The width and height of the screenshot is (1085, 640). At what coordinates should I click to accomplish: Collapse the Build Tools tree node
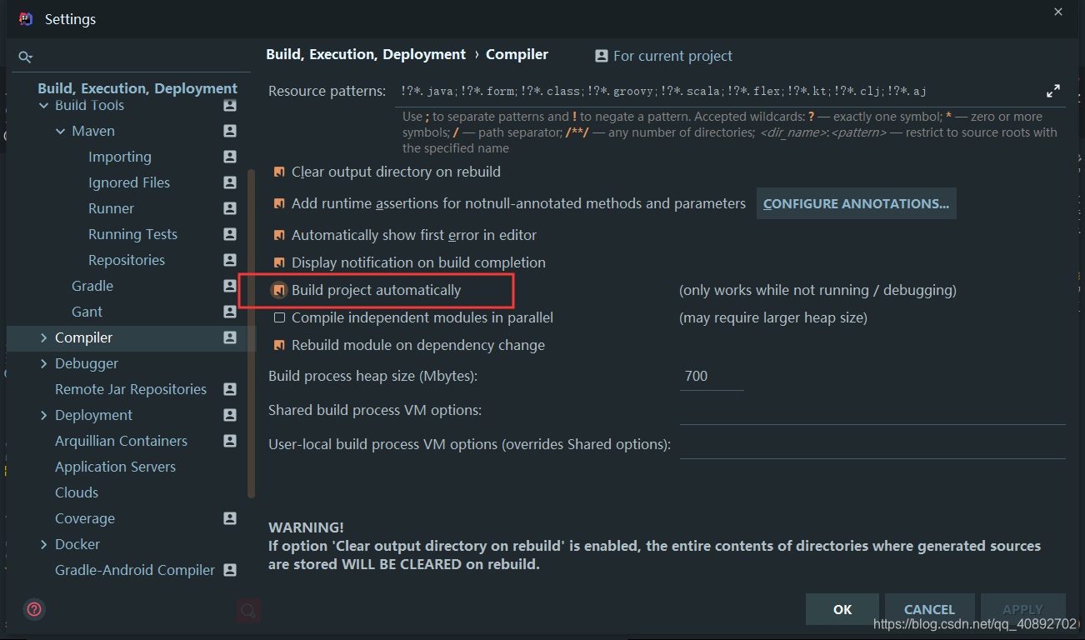coord(44,105)
